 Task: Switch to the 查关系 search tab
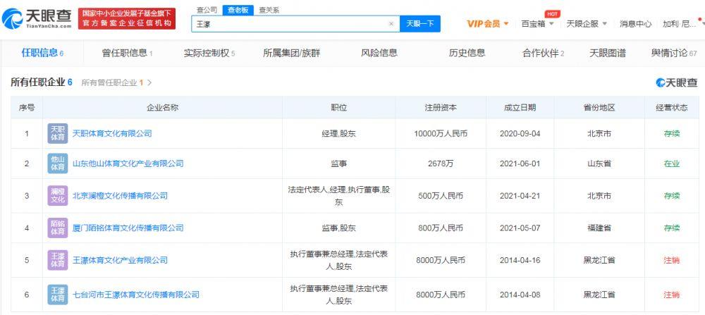pyautogui.click(x=269, y=10)
